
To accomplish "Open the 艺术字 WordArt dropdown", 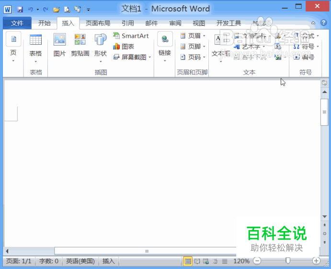I will 250,47.
